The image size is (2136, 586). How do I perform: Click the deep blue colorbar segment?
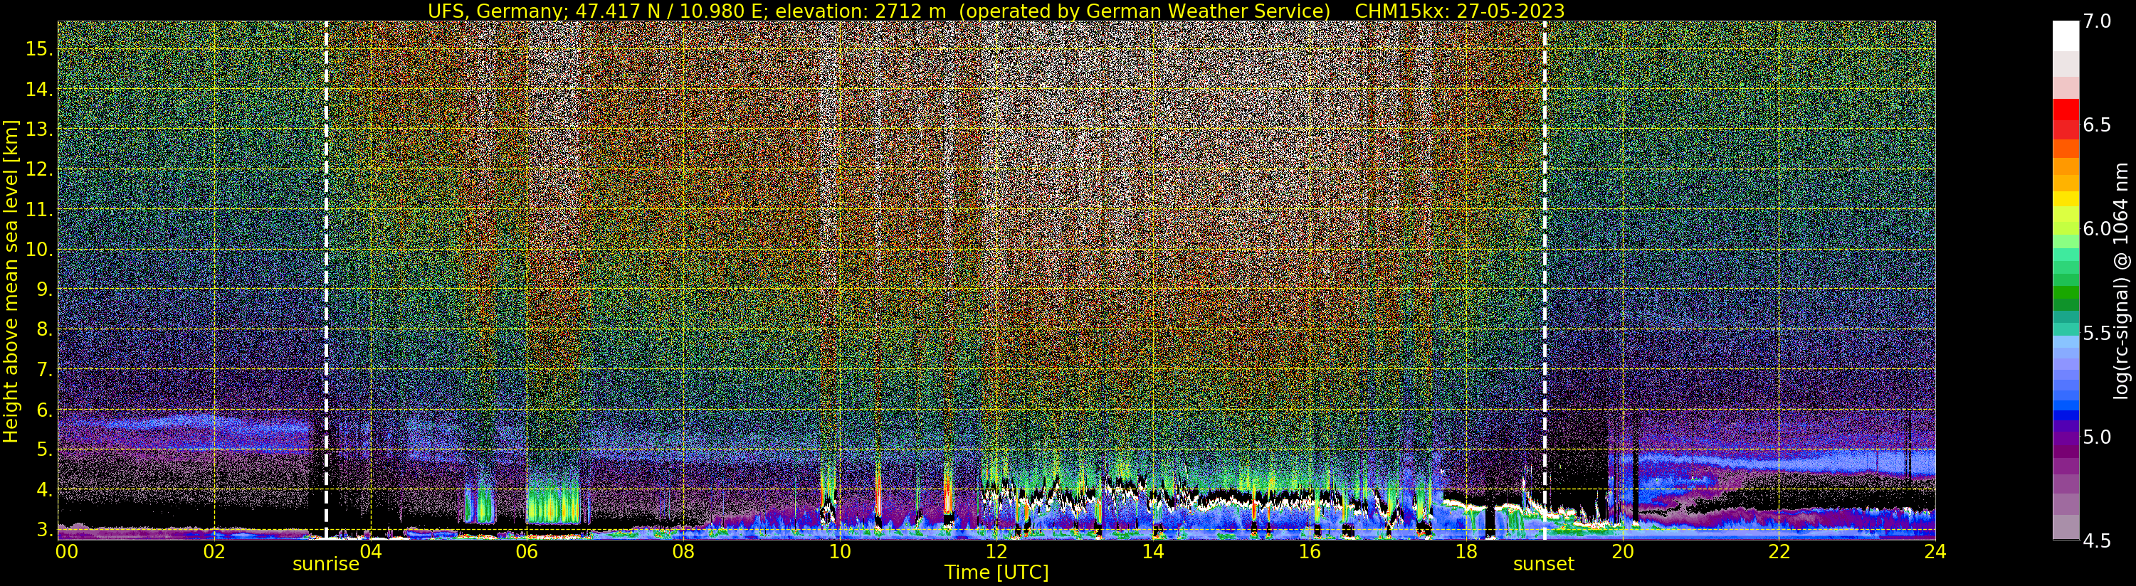(x=2066, y=416)
